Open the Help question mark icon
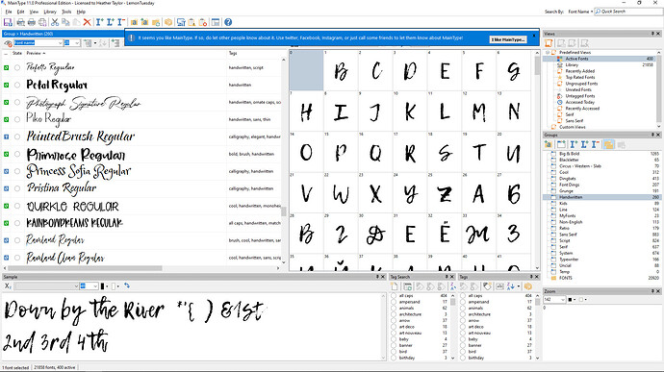The width and height of the screenshot is (664, 372). [228, 22]
